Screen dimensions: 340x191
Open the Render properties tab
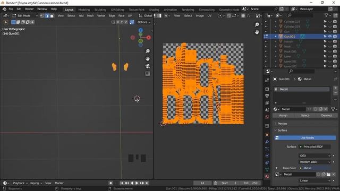tap(267, 89)
